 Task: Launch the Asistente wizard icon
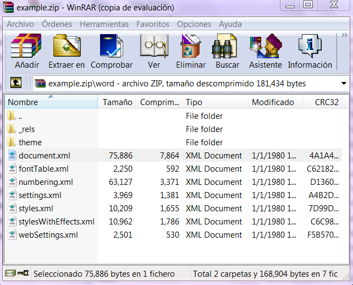(266, 46)
